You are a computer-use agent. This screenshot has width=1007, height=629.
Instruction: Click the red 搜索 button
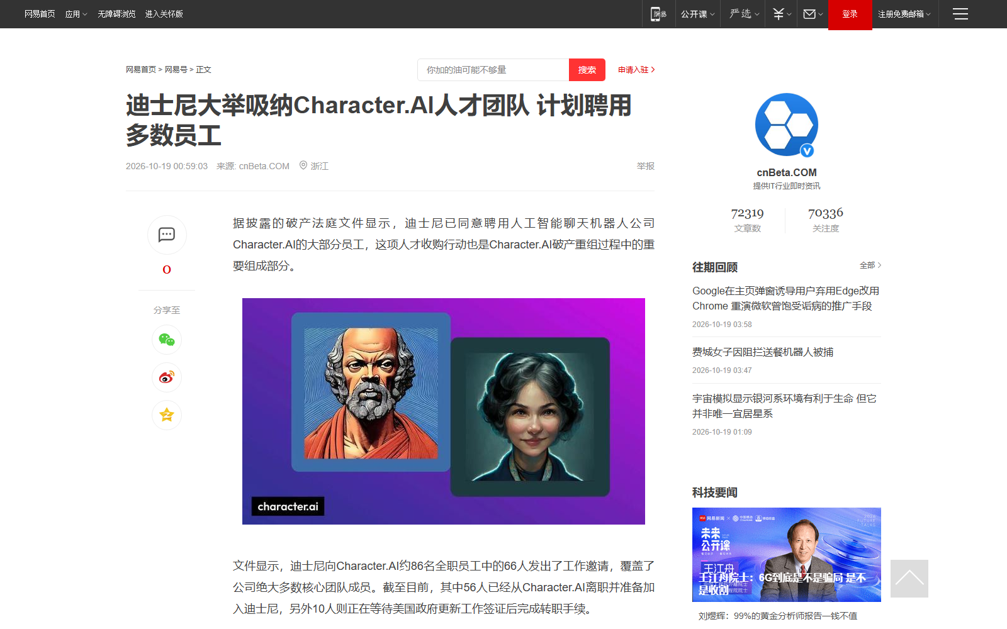point(587,70)
